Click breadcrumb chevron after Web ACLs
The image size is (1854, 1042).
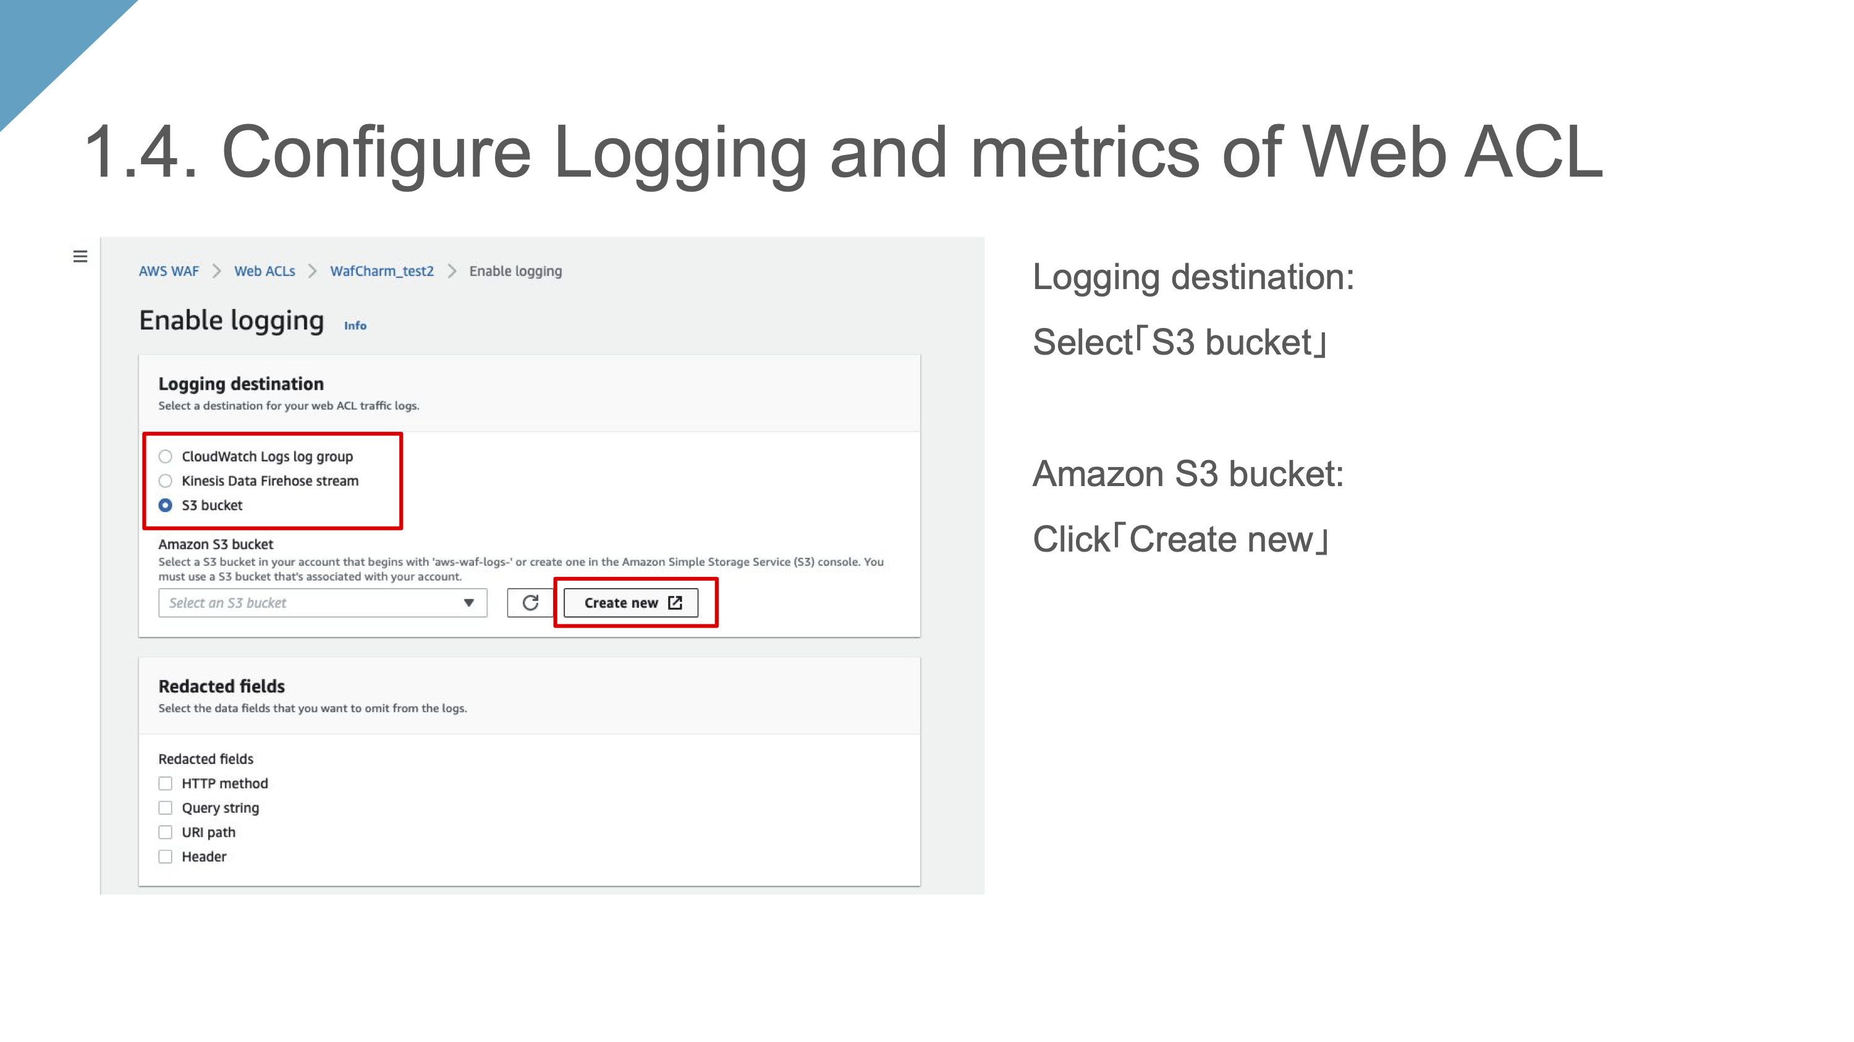312,271
